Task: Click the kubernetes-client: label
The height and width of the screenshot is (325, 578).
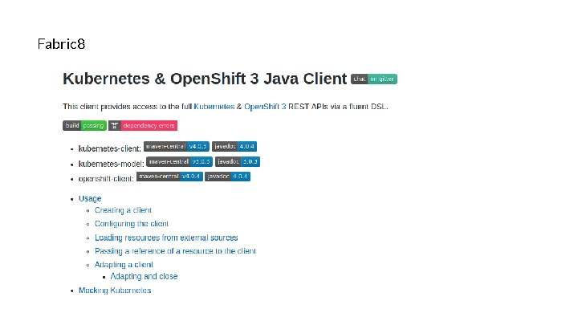Action: point(110,148)
